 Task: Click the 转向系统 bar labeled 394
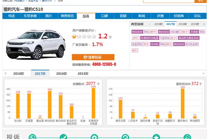(50, 105)
